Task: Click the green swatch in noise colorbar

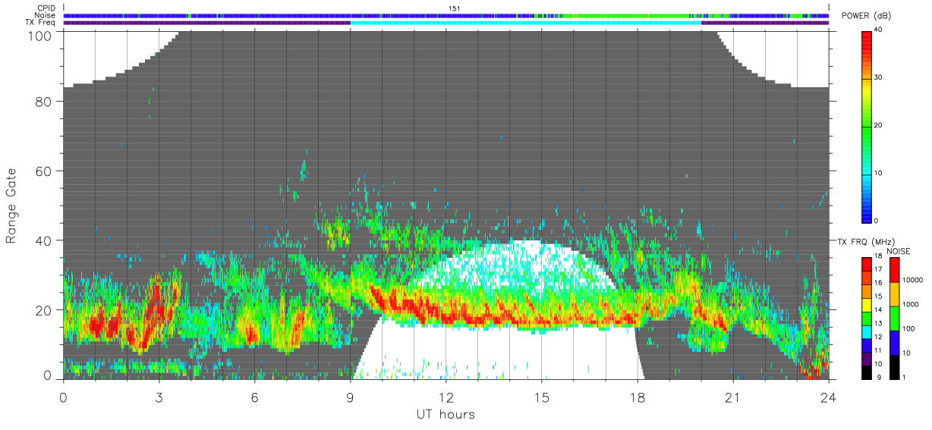Action: pyautogui.click(x=894, y=318)
